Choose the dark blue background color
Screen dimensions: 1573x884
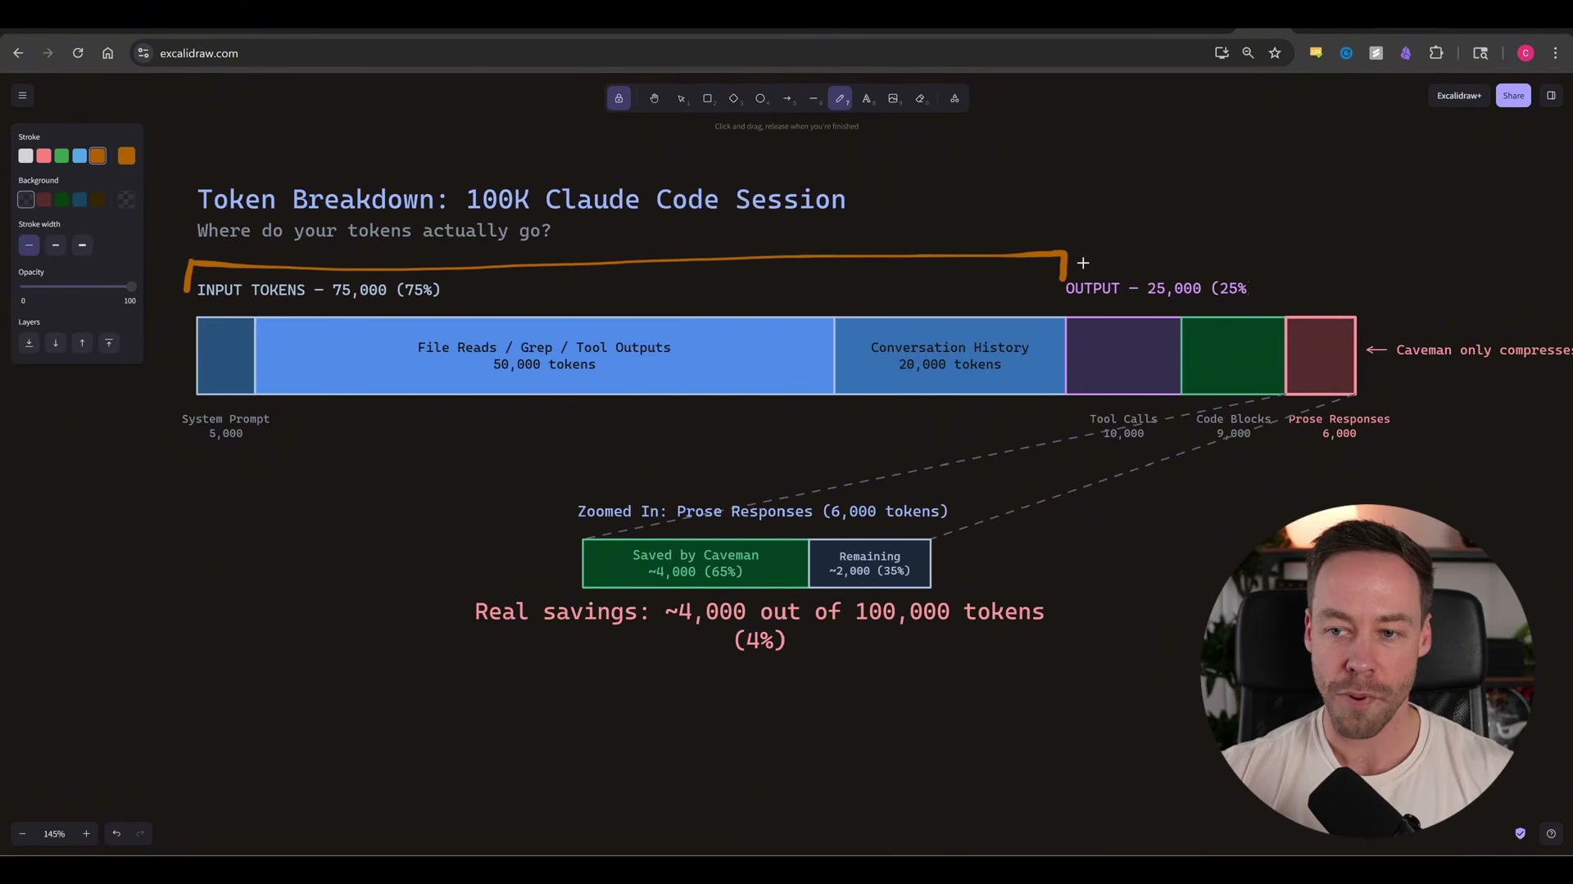[79, 200]
